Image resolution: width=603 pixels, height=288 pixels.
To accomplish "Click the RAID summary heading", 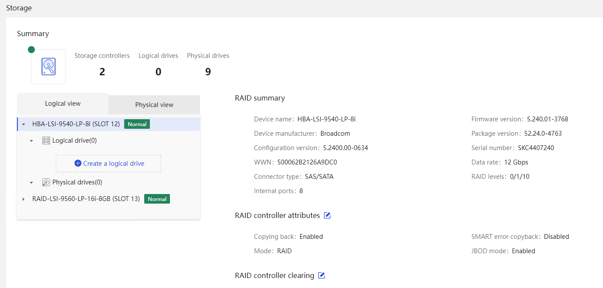I will click(260, 98).
